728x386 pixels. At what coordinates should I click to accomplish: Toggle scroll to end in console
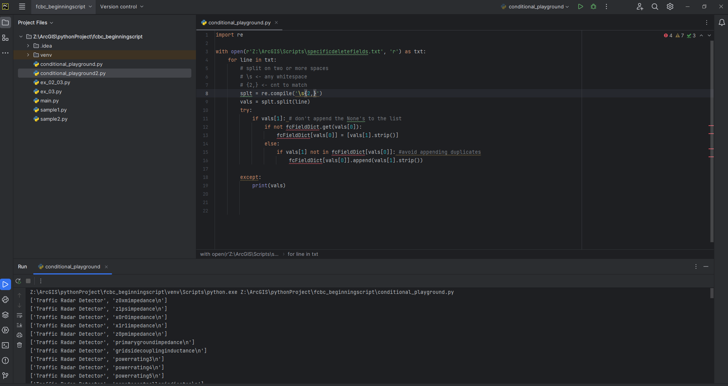point(19,325)
